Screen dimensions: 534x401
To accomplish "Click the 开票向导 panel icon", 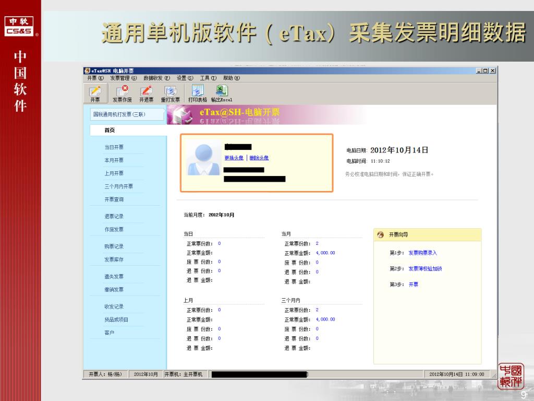I will click(x=380, y=234).
